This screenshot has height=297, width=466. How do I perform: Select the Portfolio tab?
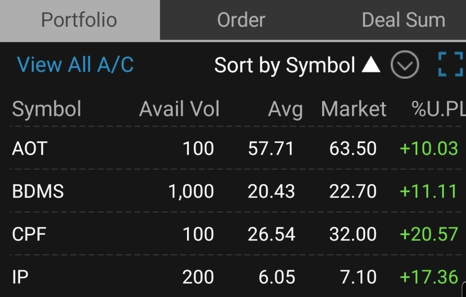pos(79,20)
